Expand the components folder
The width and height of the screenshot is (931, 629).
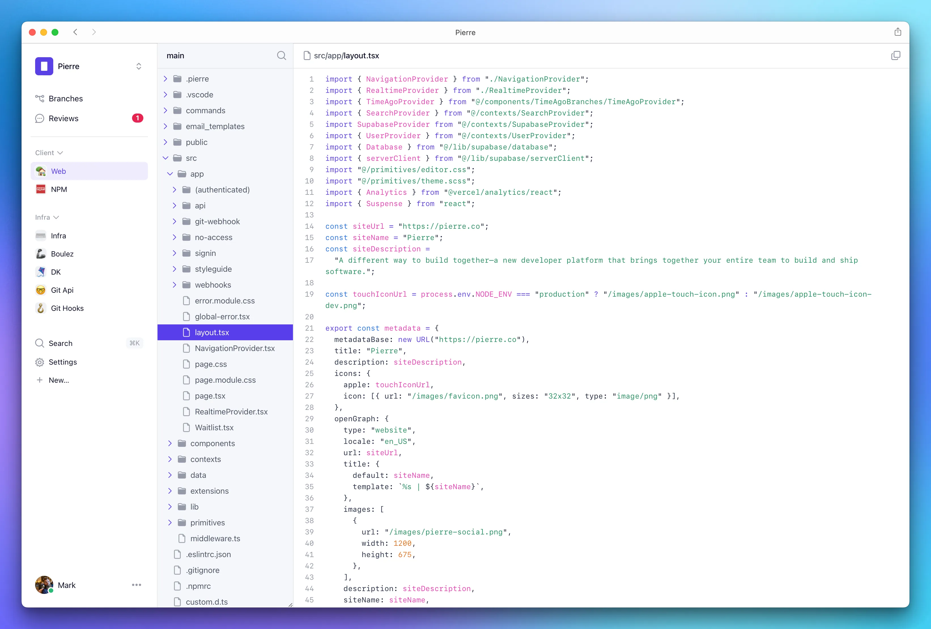tap(170, 443)
